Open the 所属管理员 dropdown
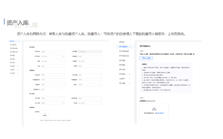223x139 pixels. click(90, 80)
